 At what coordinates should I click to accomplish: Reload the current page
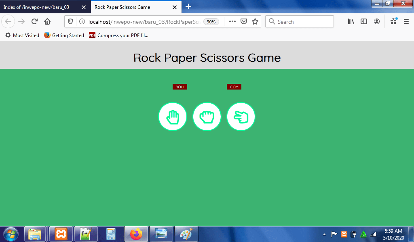34,22
